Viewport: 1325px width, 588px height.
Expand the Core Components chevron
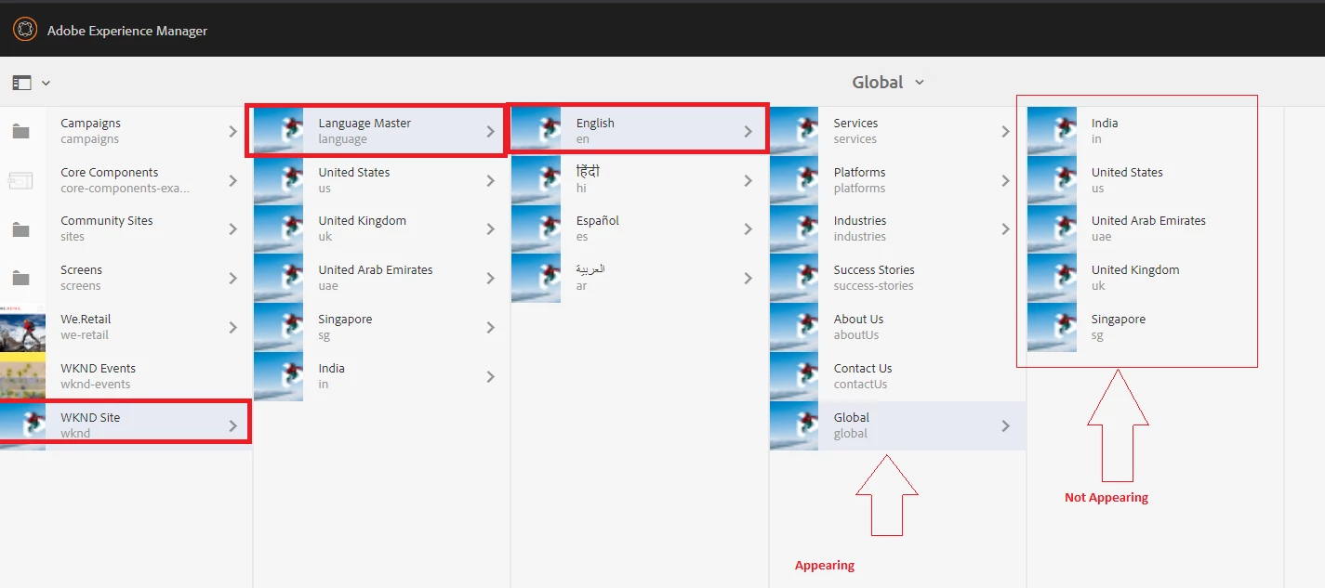pos(233,181)
